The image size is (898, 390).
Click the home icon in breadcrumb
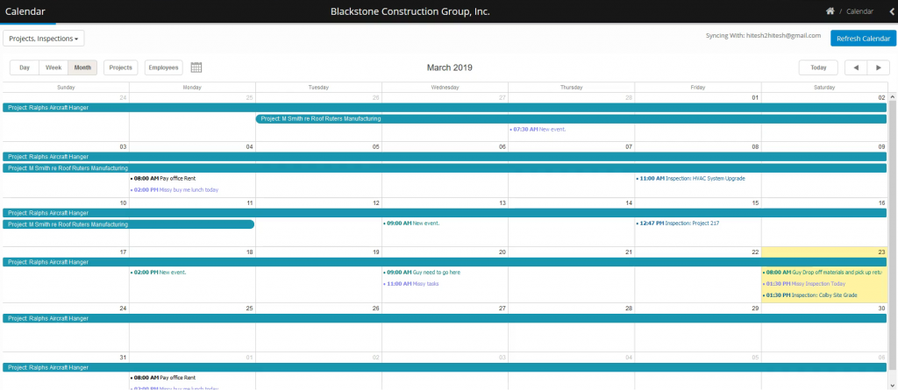coord(830,11)
